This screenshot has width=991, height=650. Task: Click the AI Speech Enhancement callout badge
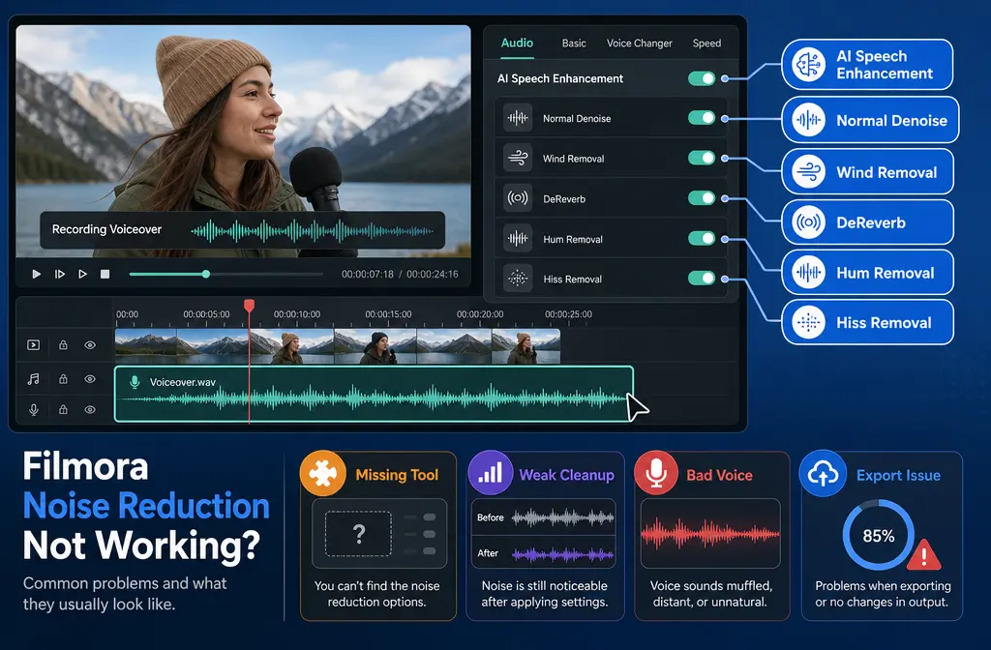(x=867, y=65)
